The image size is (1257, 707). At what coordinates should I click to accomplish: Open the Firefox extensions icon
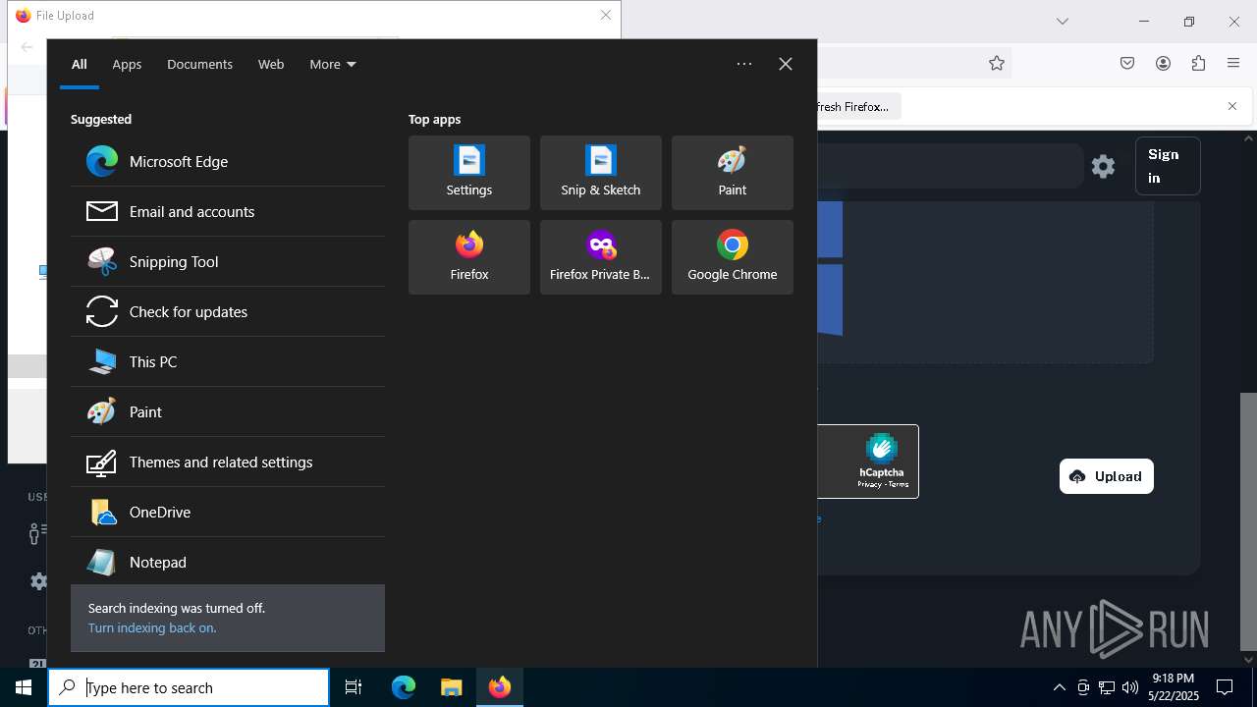1198,63
